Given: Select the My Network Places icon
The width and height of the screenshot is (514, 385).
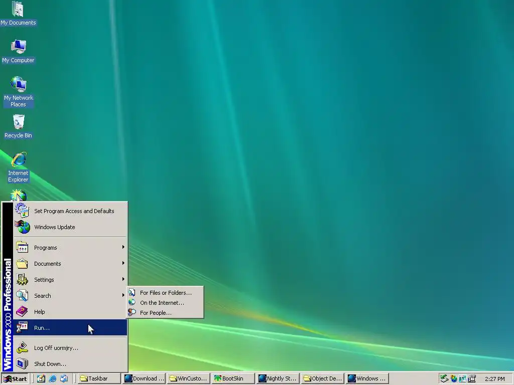Looking at the screenshot, I should [19, 92].
